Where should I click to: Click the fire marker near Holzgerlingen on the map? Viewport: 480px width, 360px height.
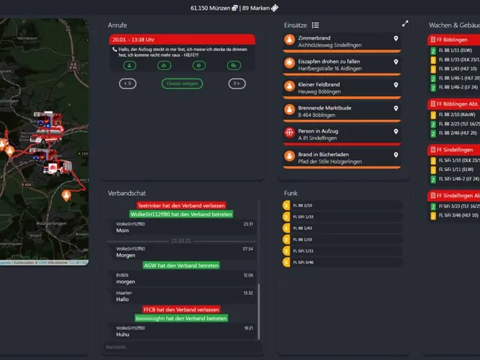pos(66,195)
